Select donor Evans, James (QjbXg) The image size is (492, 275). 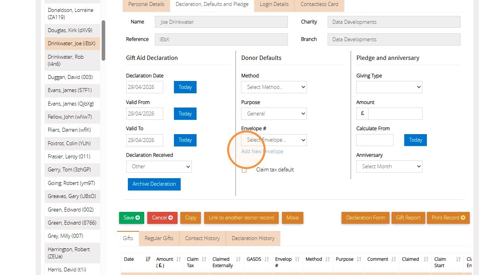pyautogui.click(x=72, y=104)
